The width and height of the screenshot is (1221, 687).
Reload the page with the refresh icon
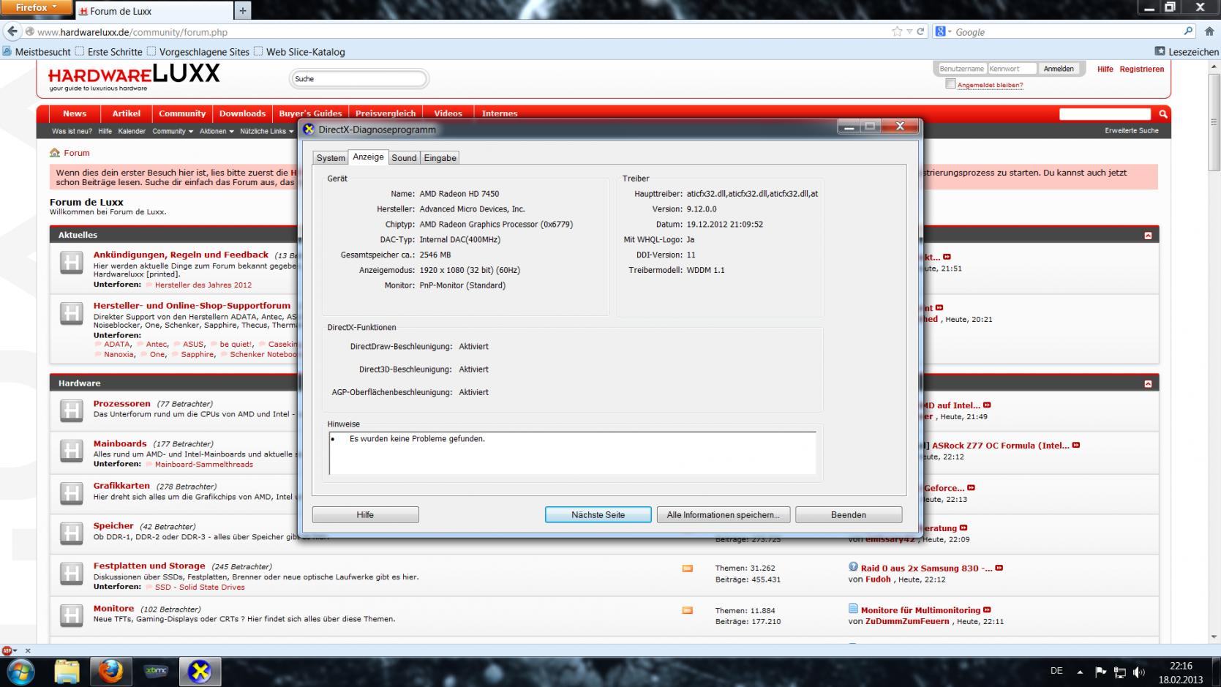click(x=920, y=31)
